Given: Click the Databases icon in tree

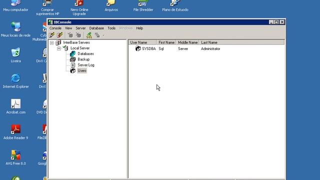Looking at the screenshot, I should (x=73, y=53).
